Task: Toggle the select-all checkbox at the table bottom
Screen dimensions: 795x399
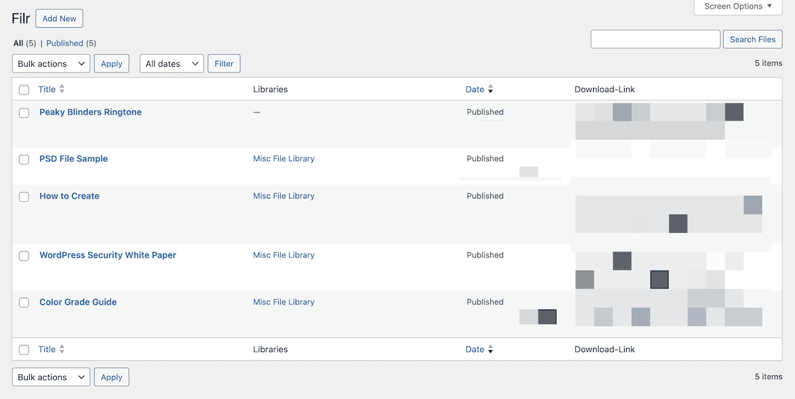Action: point(24,349)
